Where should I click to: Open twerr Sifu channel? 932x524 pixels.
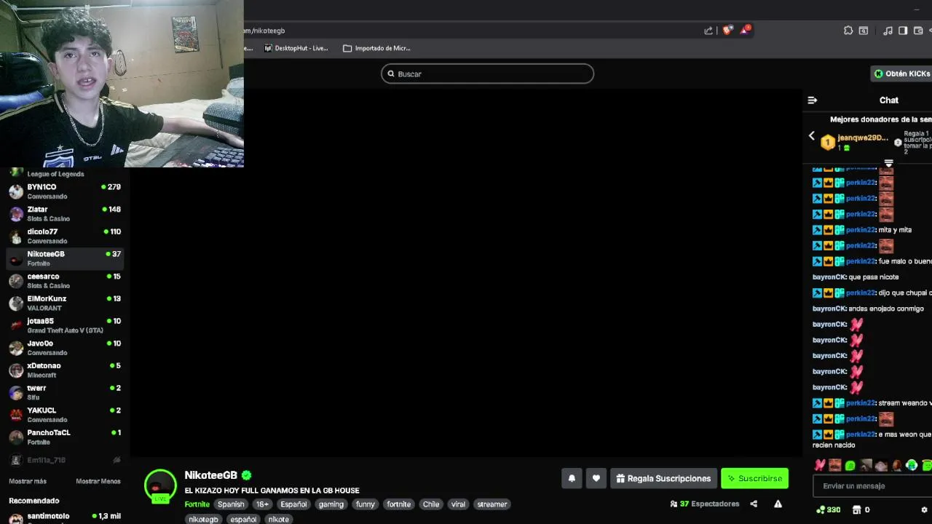(65, 392)
